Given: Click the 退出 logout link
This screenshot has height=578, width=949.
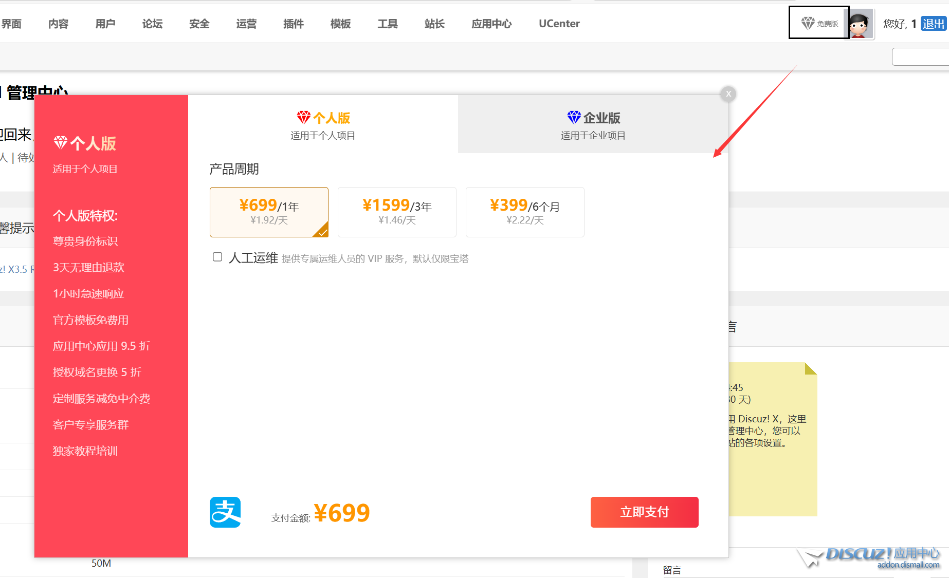Looking at the screenshot, I should point(933,24).
